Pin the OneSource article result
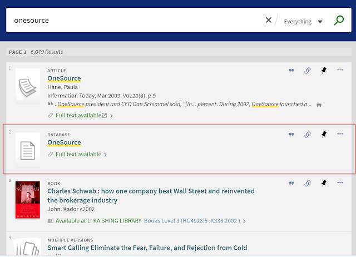 [324, 70]
